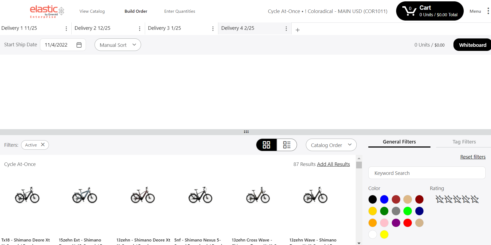This screenshot has width=491, height=245.
Task: Add a new delivery tab
Action: tap(298, 30)
